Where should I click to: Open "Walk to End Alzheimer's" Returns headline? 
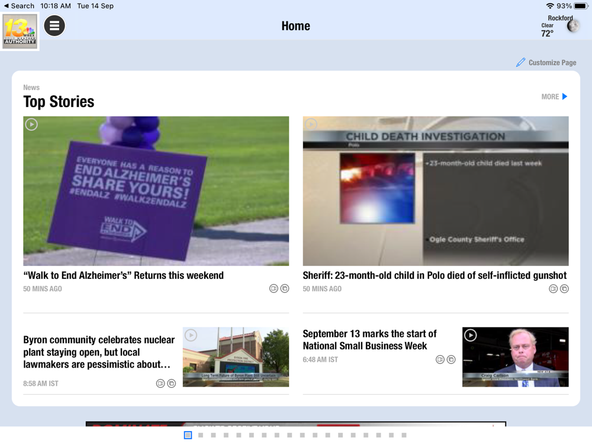pos(124,275)
